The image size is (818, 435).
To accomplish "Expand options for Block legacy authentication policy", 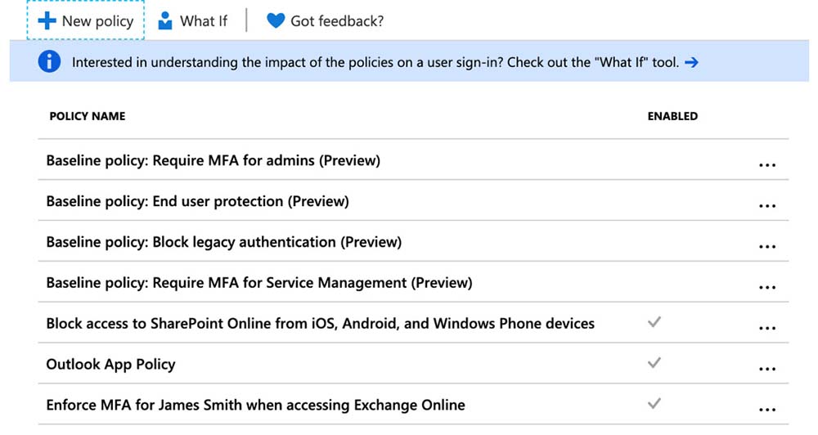I will pos(766,247).
